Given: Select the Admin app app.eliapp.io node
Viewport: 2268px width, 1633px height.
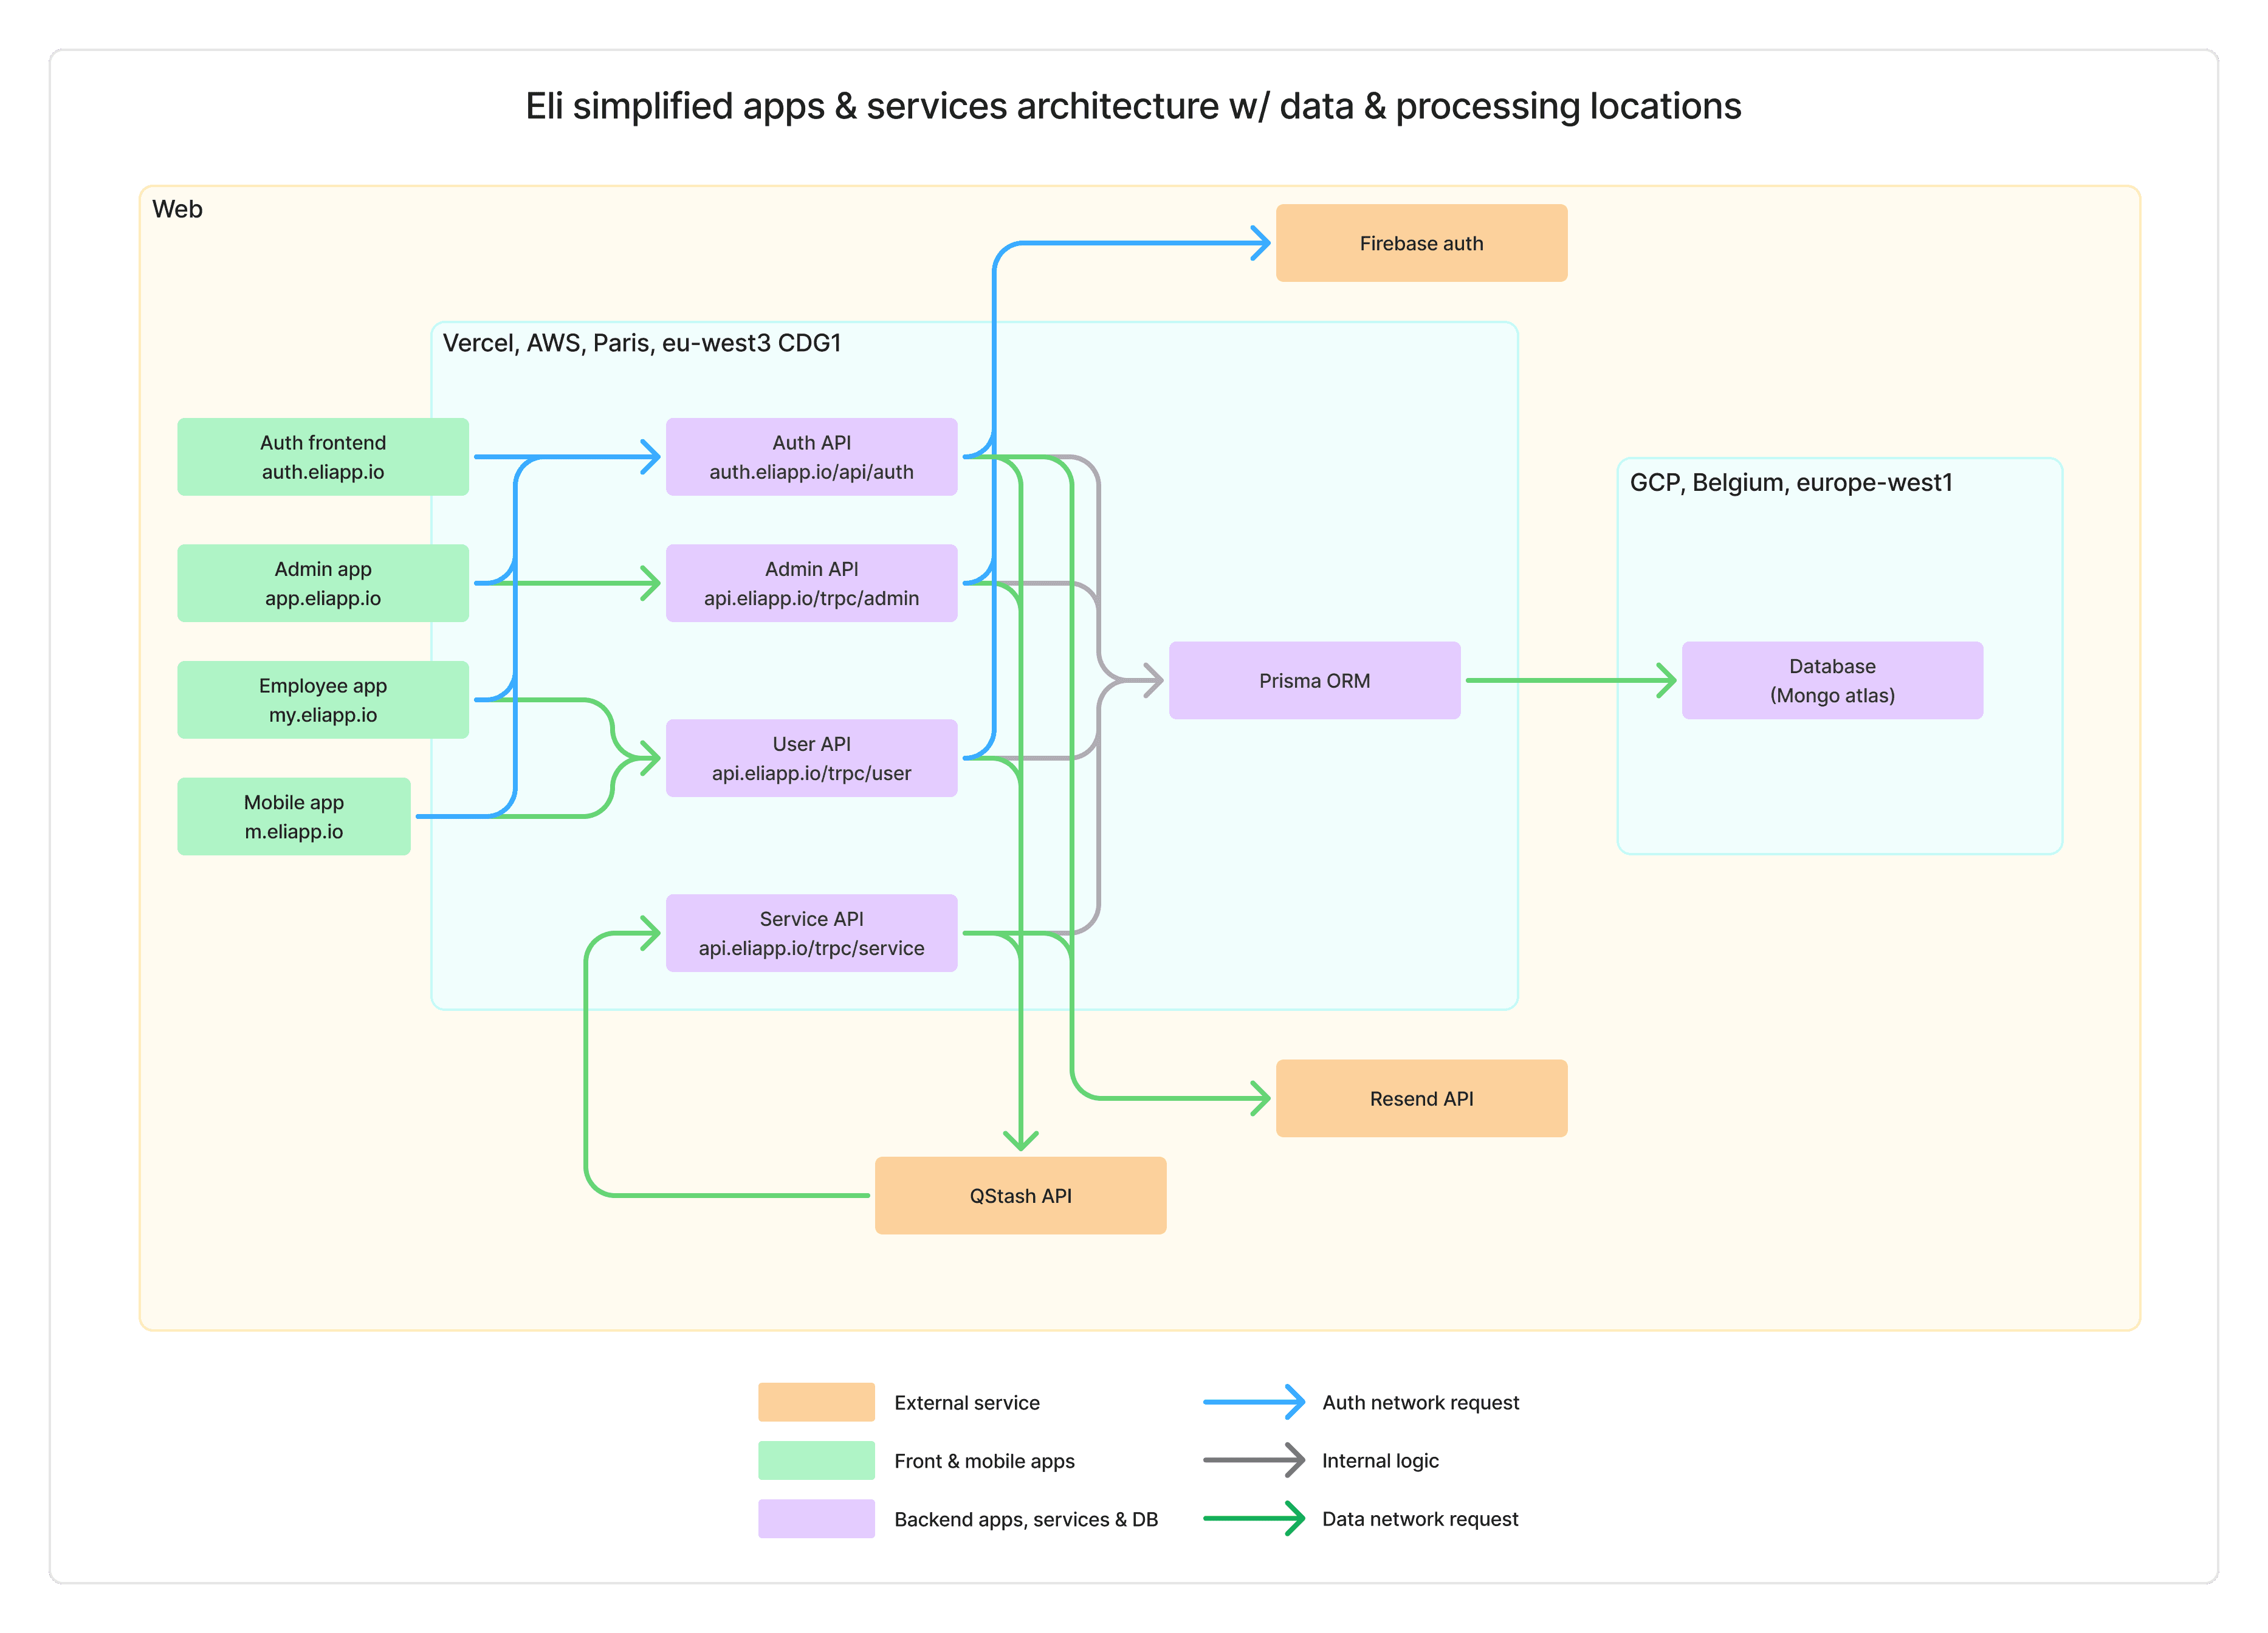Looking at the screenshot, I should [323, 584].
